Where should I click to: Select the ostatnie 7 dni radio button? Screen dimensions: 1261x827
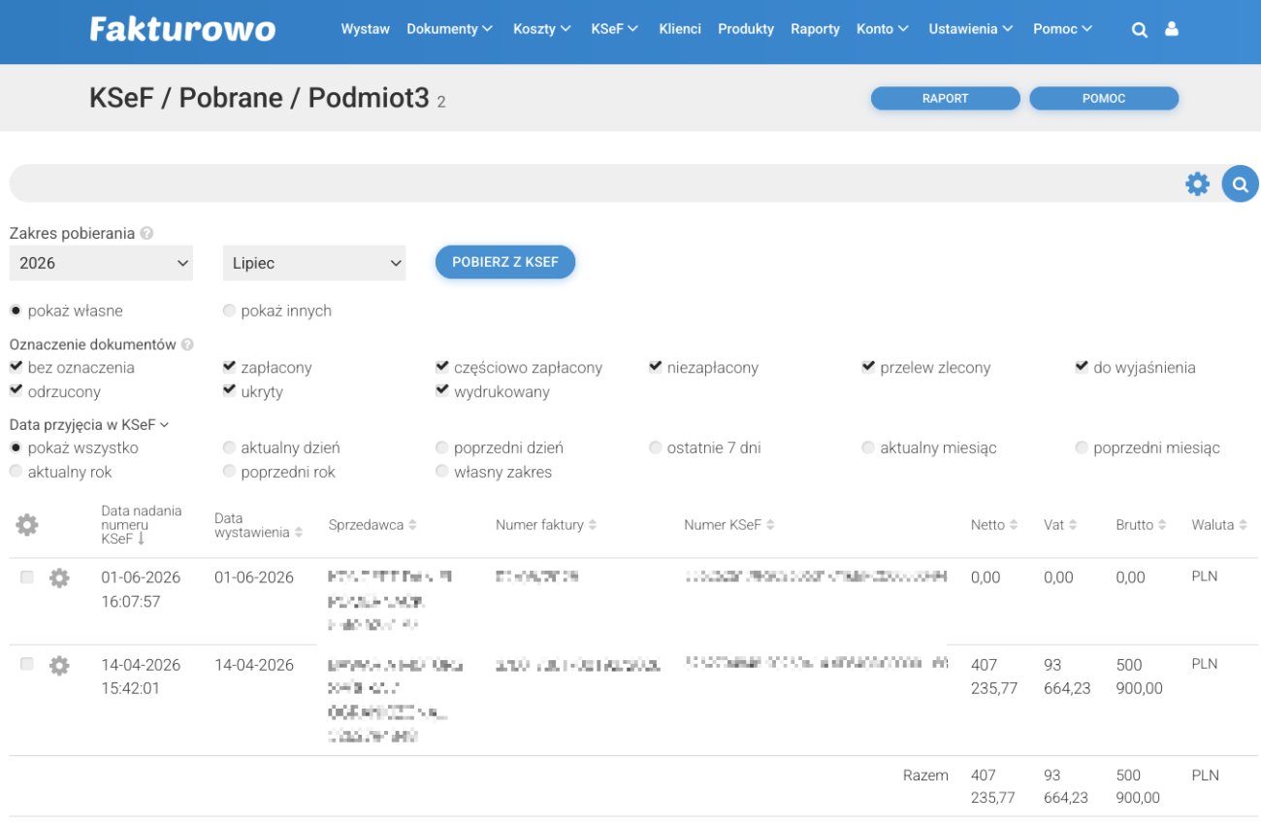click(656, 447)
